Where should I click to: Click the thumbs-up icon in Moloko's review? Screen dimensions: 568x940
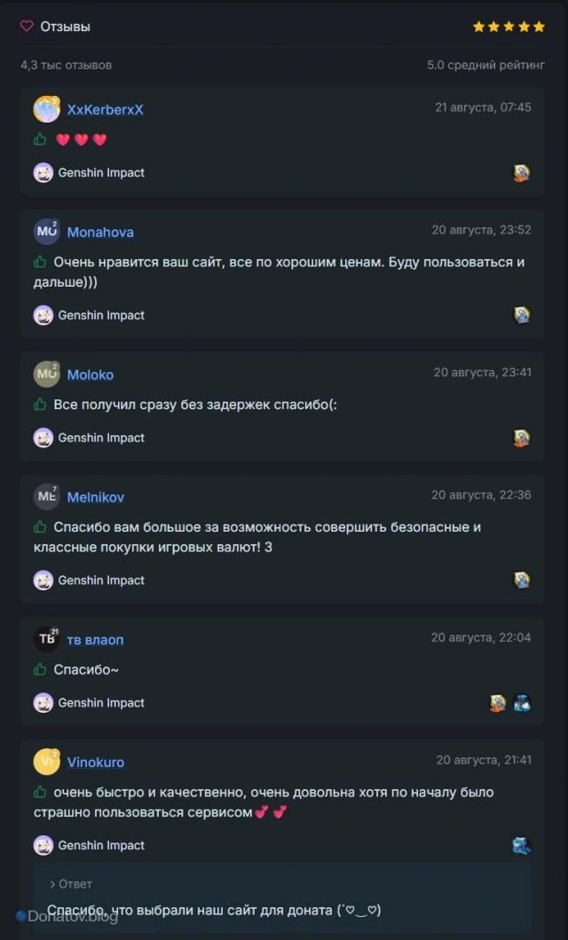click(40, 405)
